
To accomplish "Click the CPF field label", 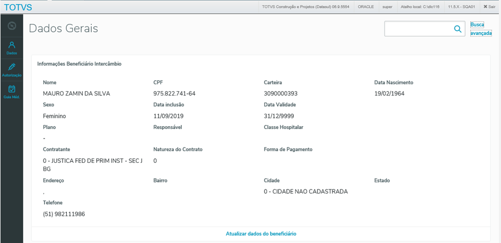I will (x=158, y=82).
